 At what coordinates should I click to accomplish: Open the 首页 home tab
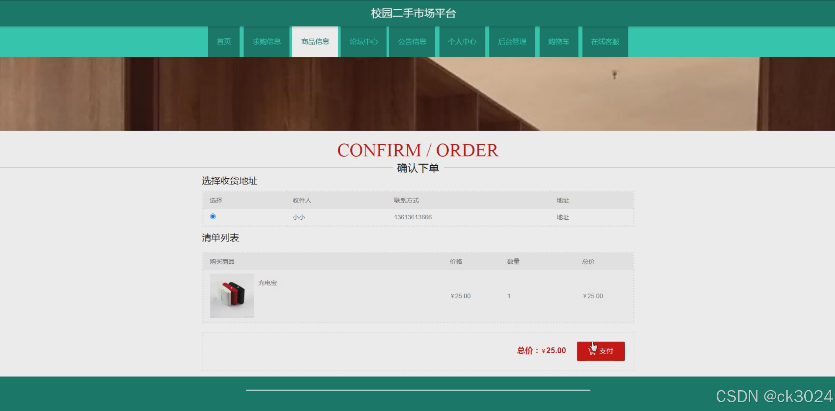click(x=224, y=42)
